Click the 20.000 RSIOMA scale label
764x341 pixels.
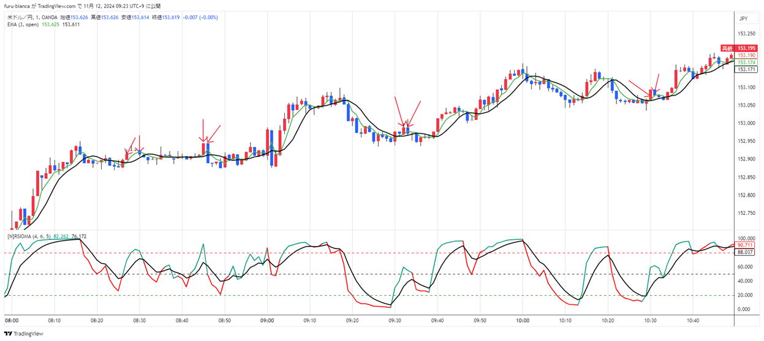tap(746, 295)
